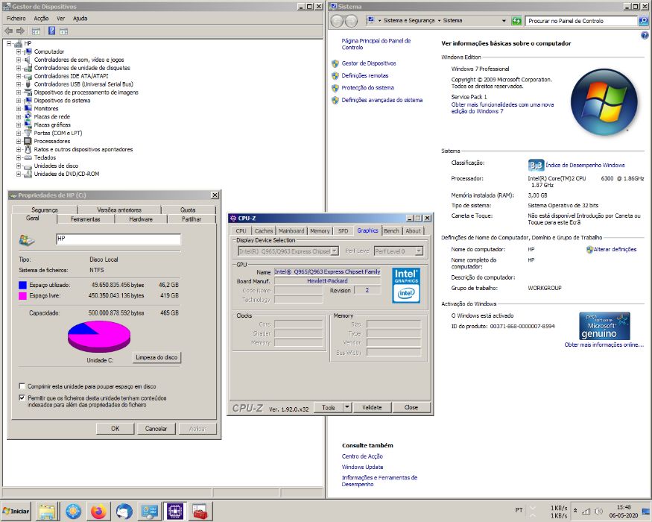Toggle Permitir que os ficheiros tenham conteúdos indexados

[x=22, y=398]
